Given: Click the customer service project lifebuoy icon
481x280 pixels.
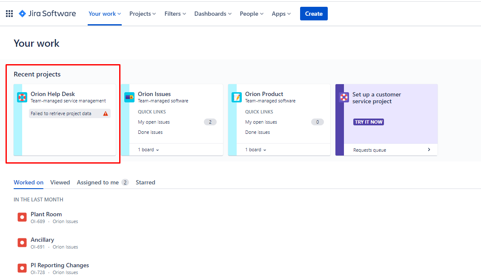Looking at the screenshot, I should 344,97.
